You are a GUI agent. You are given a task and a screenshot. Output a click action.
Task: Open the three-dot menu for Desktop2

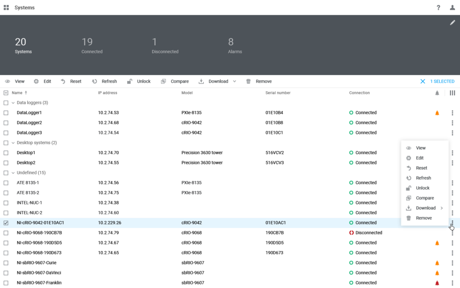[x=452, y=163]
